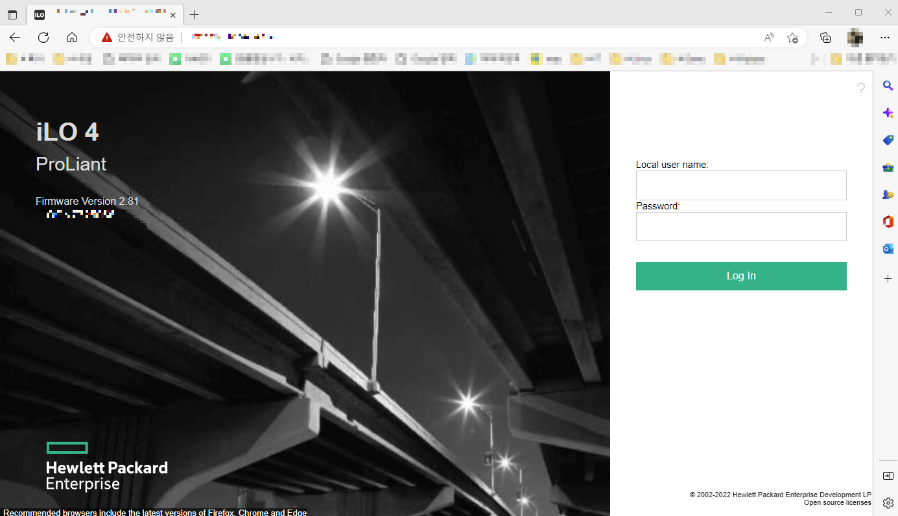Add this page to favorites star icon
Viewport: 898px width, 516px height.
792,38
